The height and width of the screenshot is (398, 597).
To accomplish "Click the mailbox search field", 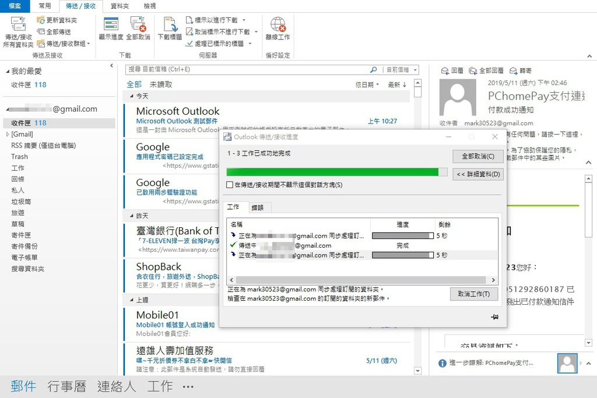I will [247, 69].
